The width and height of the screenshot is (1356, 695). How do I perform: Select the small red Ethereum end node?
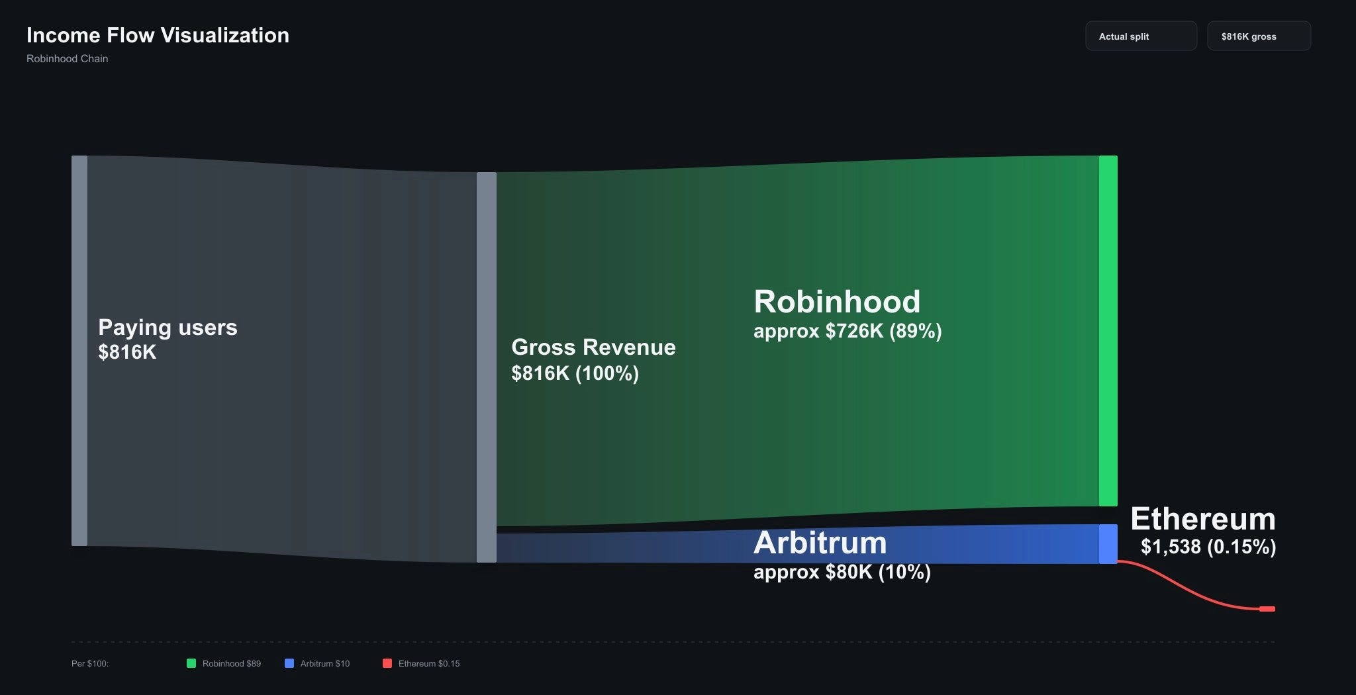[x=1267, y=609]
